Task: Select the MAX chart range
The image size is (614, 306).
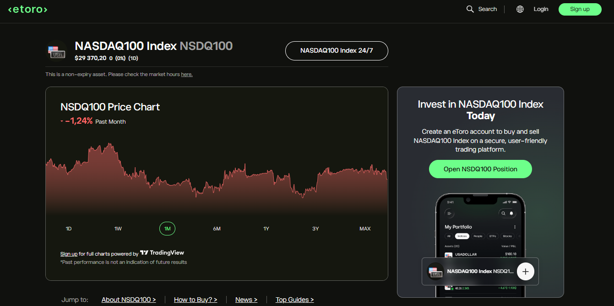Action: click(365, 229)
